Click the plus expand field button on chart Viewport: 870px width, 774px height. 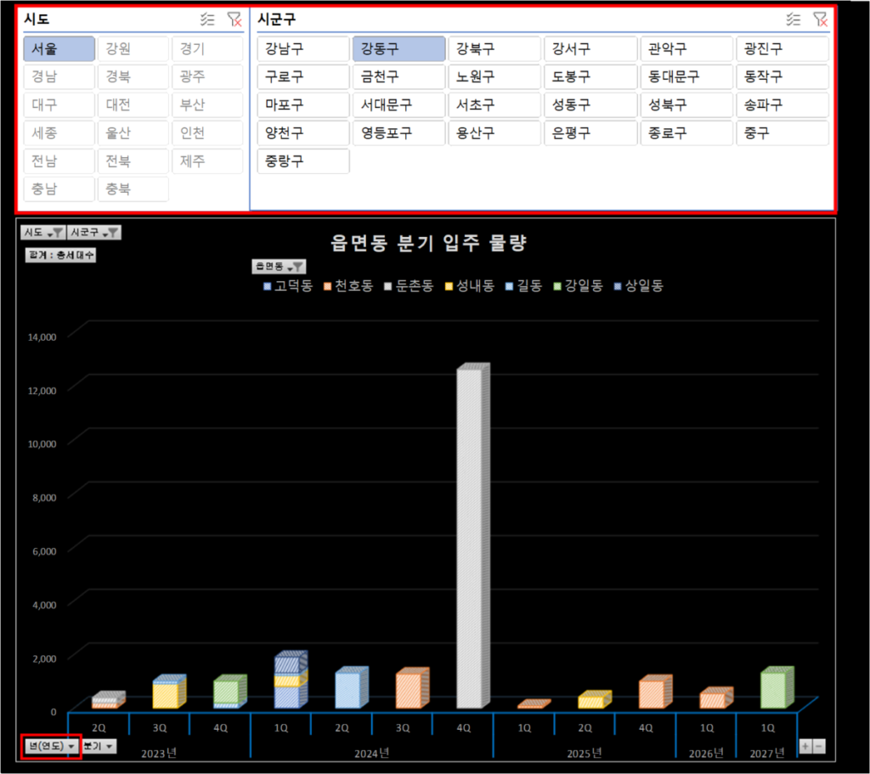point(805,746)
